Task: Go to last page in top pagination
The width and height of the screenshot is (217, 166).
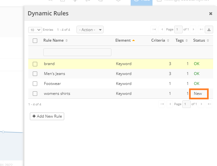Action: (x=201, y=29)
